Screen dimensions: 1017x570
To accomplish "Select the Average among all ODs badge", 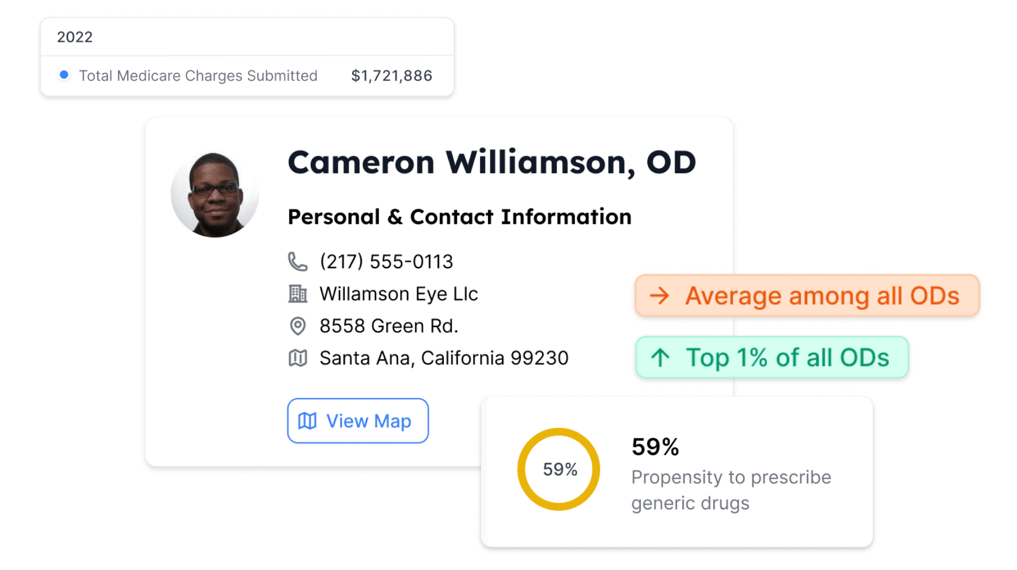I will coord(807,295).
